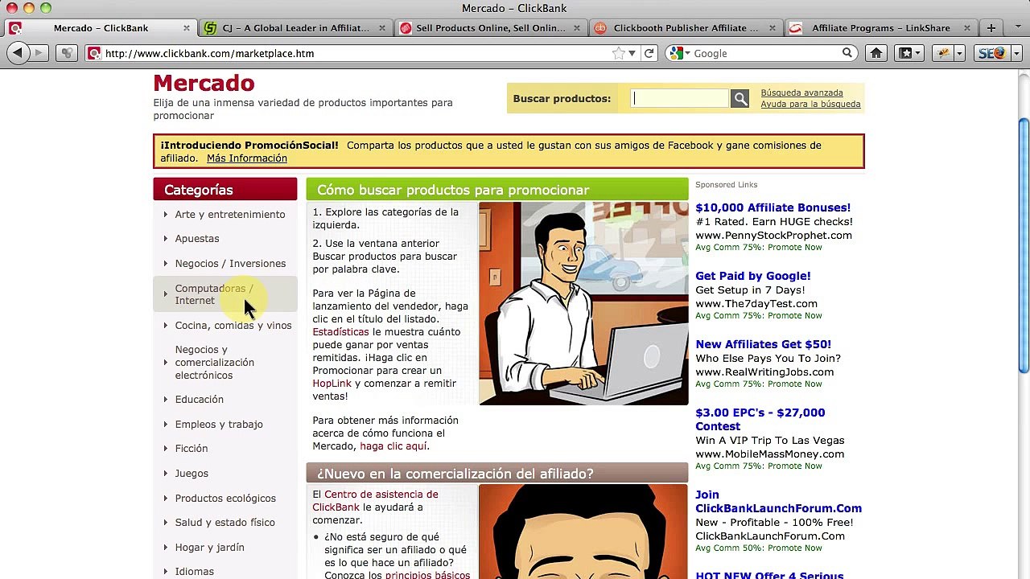
Task: Expand the Empleos y trabajo category arrow
Action: (x=165, y=424)
